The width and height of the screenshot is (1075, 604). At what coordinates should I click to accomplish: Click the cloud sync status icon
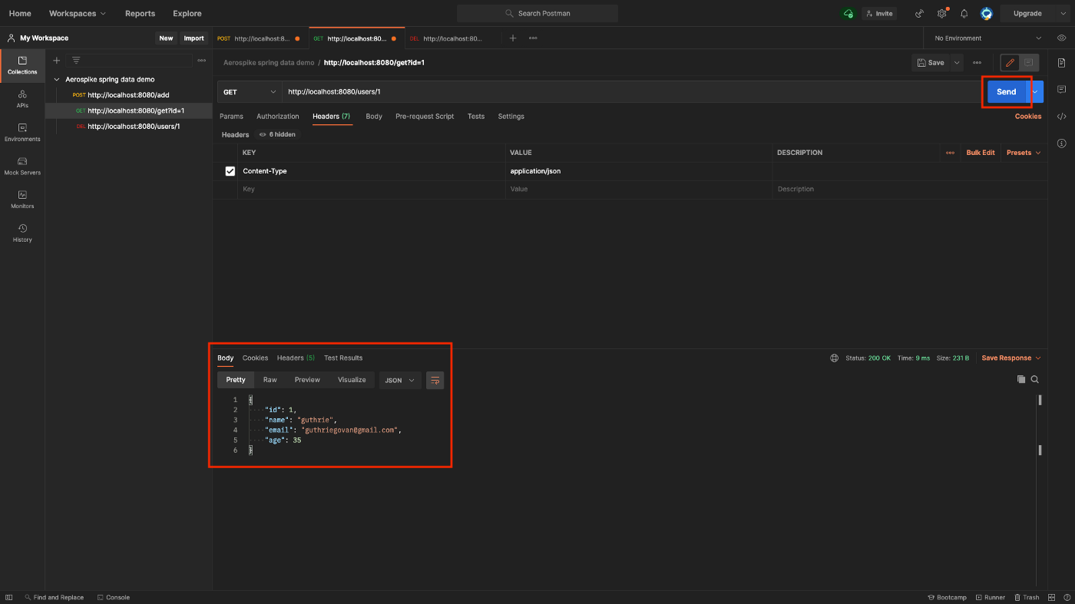[848, 13]
